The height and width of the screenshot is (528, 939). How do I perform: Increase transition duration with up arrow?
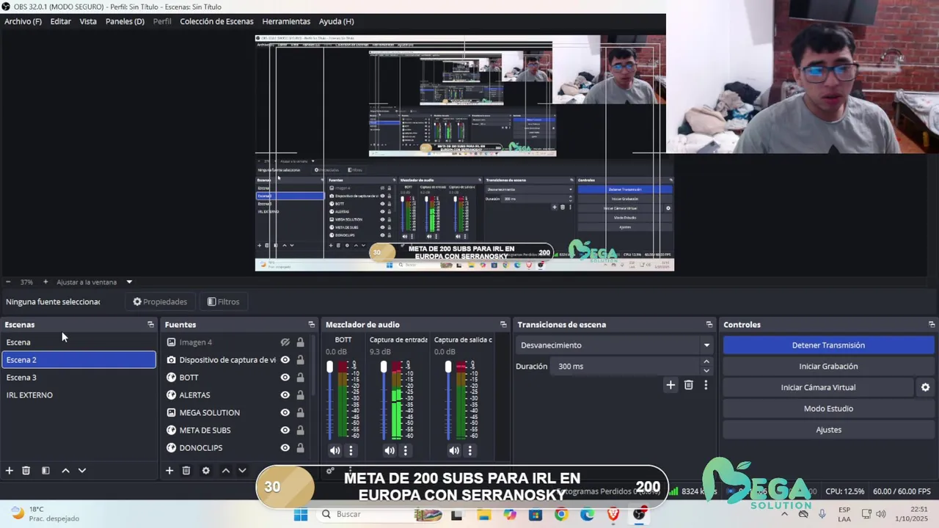pyautogui.click(x=706, y=362)
